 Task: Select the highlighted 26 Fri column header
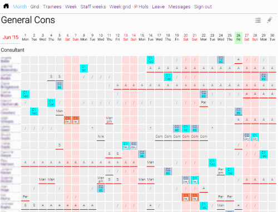[239, 38]
